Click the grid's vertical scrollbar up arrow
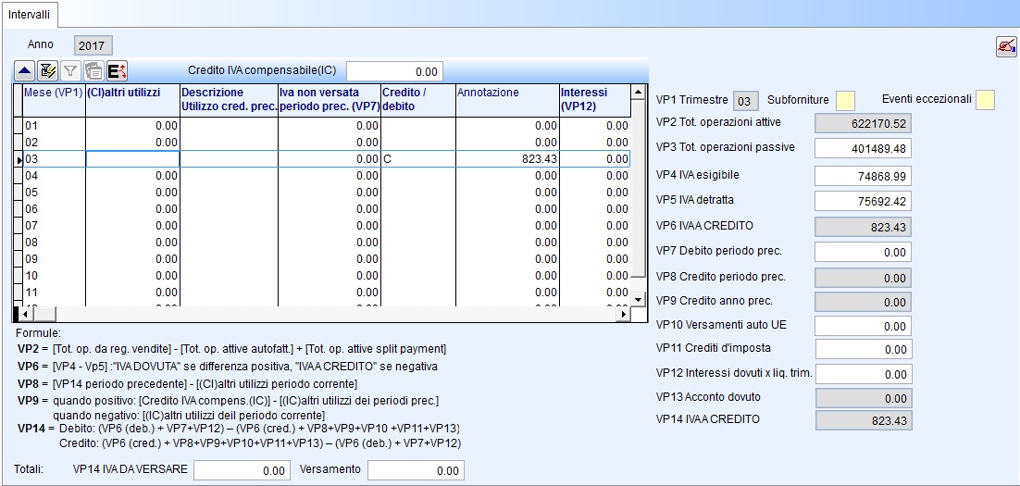This screenshot has width=1020, height=486. pyautogui.click(x=638, y=91)
